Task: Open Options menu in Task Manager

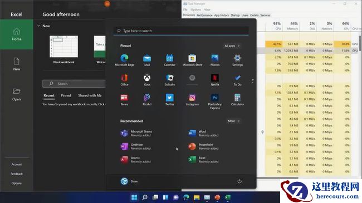Action: (x=196, y=9)
